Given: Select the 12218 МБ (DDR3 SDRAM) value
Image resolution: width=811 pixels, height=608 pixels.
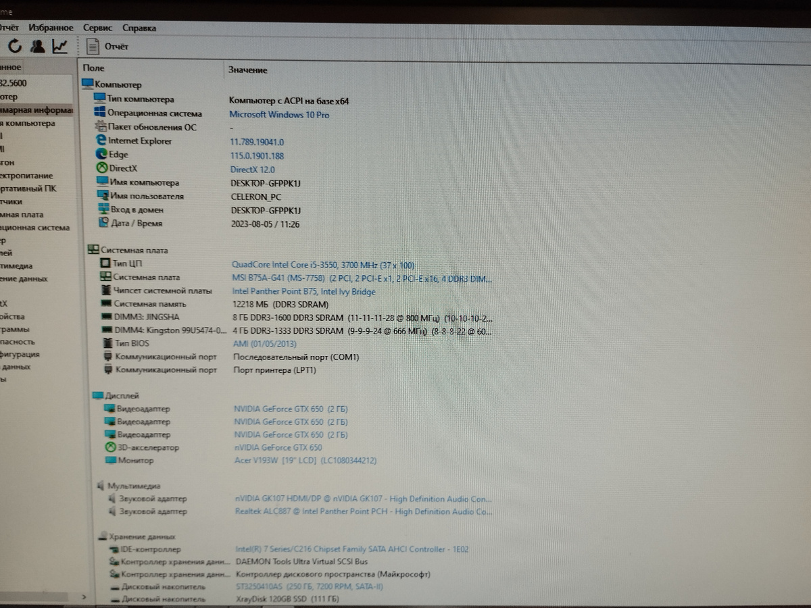Looking at the screenshot, I should pyautogui.click(x=282, y=305).
